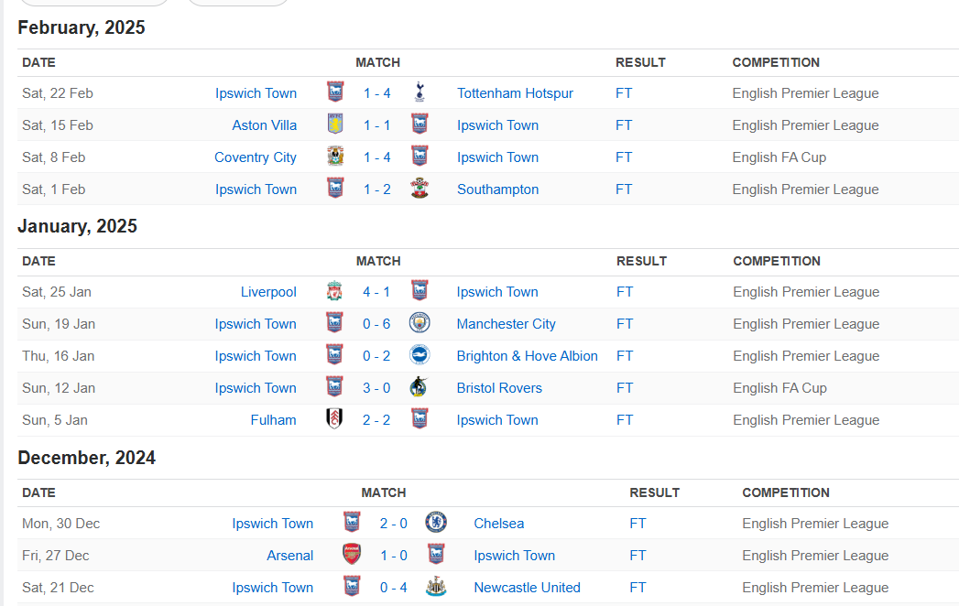Click the Bristol Rovers crest icon
The width and height of the screenshot is (959, 606).
pyautogui.click(x=420, y=388)
